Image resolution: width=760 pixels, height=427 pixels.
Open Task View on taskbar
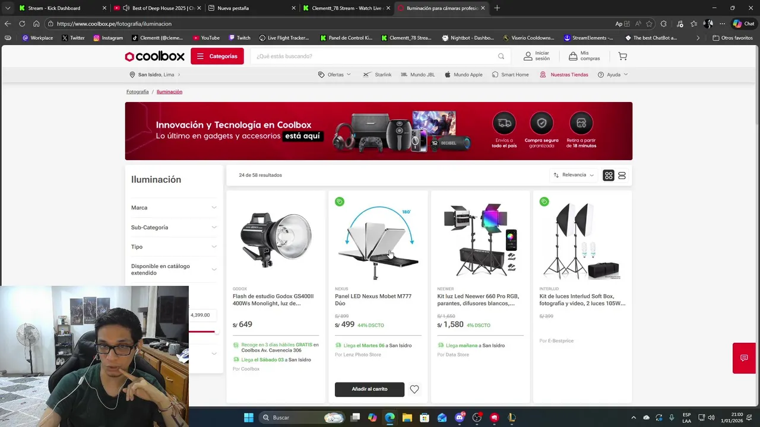pyautogui.click(x=355, y=418)
